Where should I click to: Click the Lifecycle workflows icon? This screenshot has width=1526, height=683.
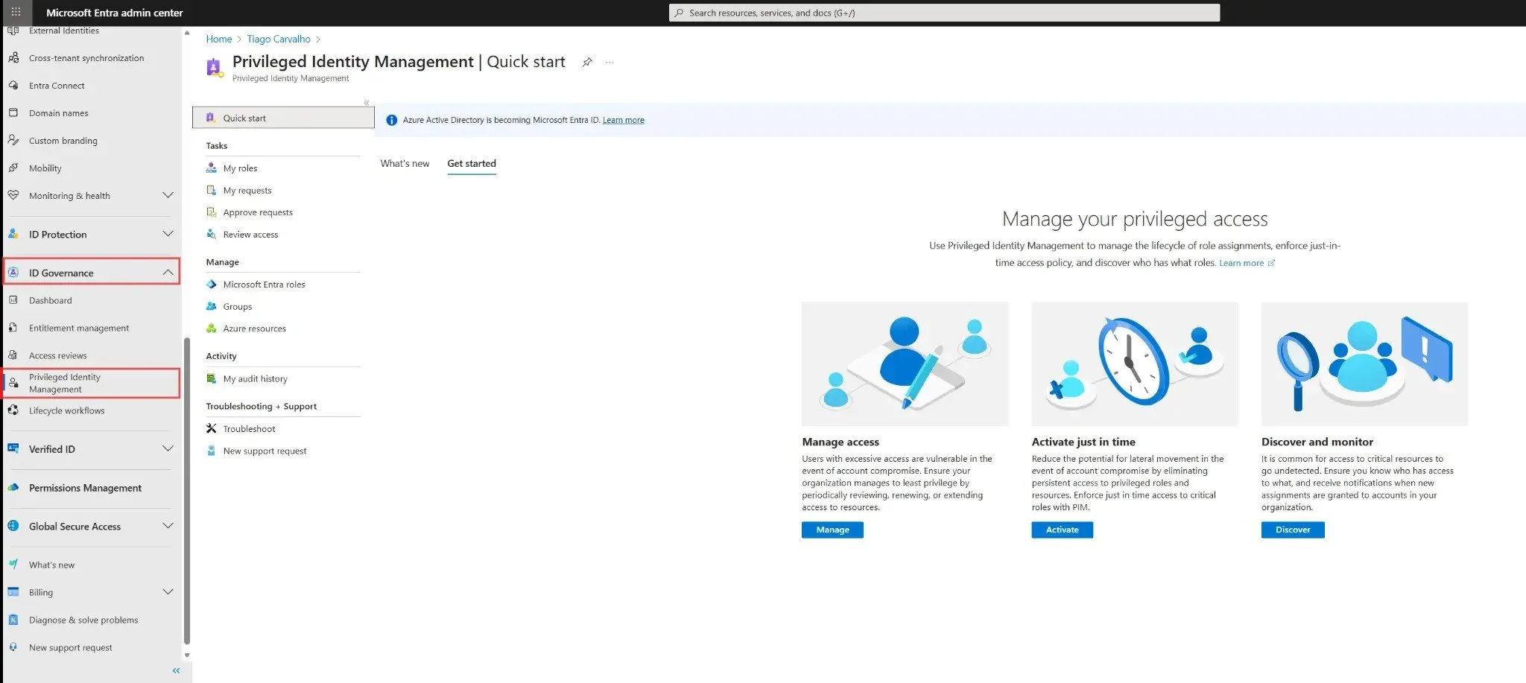(13, 410)
